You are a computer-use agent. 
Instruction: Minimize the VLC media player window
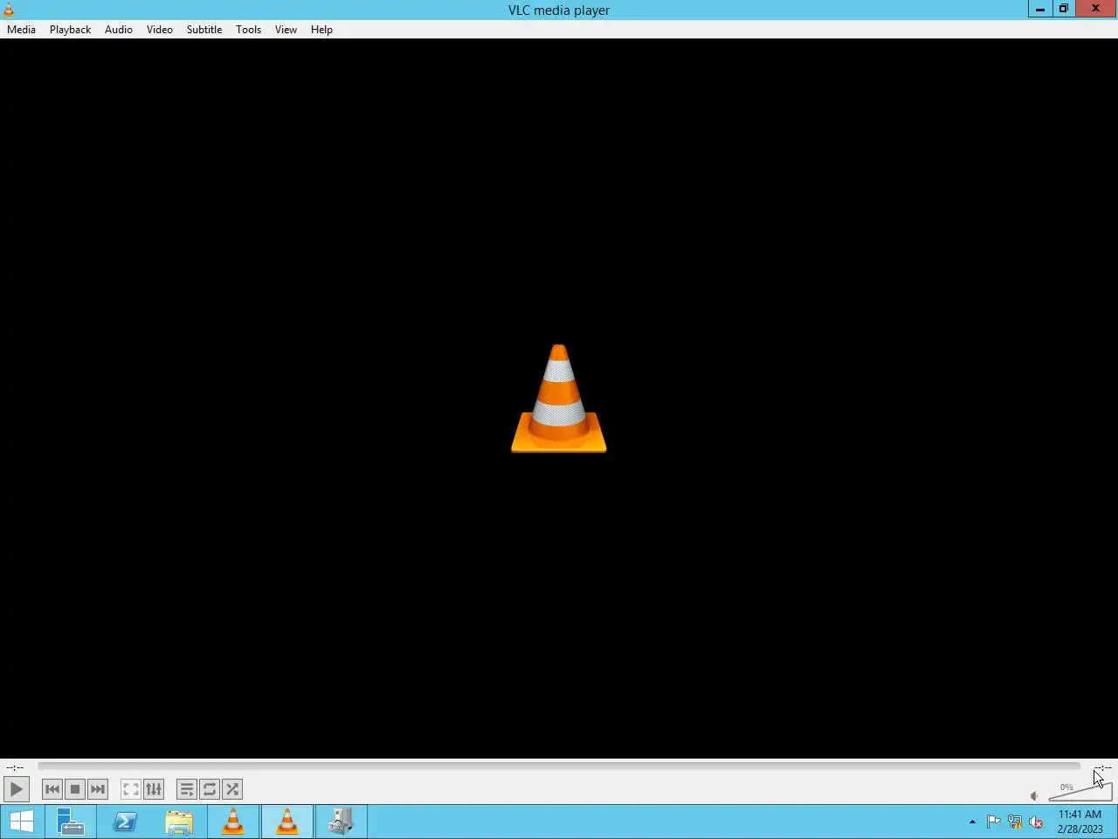1039,9
